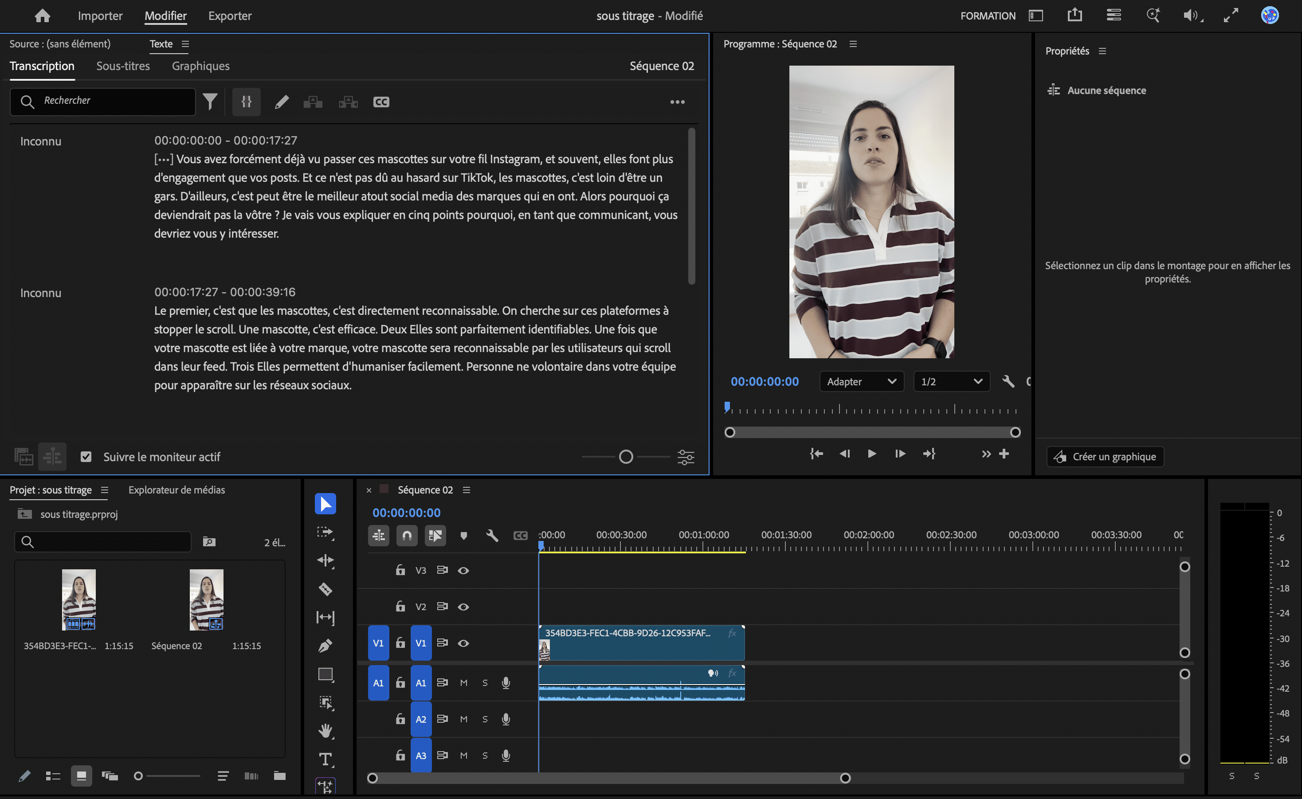
Task: Open Program monitor wrench settings
Action: point(1008,381)
